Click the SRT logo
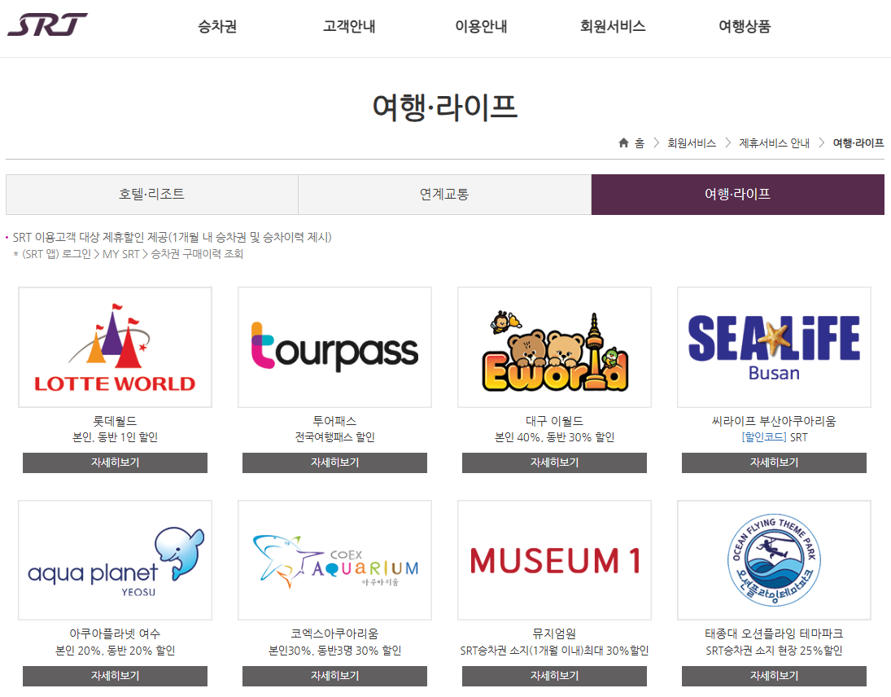The height and width of the screenshot is (697, 891). [x=47, y=25]
